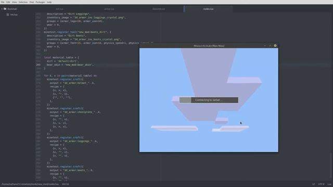
Task: Change the UTF-8 encoding in status bar
Action: tap(321, 184)
